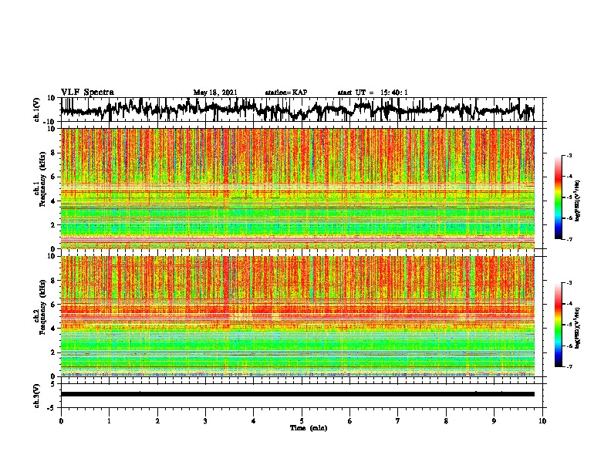Click the "start UT = 15:40: 1" text
Screen dimensions: 611x472
pyautogui.click(x=373, y=93)
